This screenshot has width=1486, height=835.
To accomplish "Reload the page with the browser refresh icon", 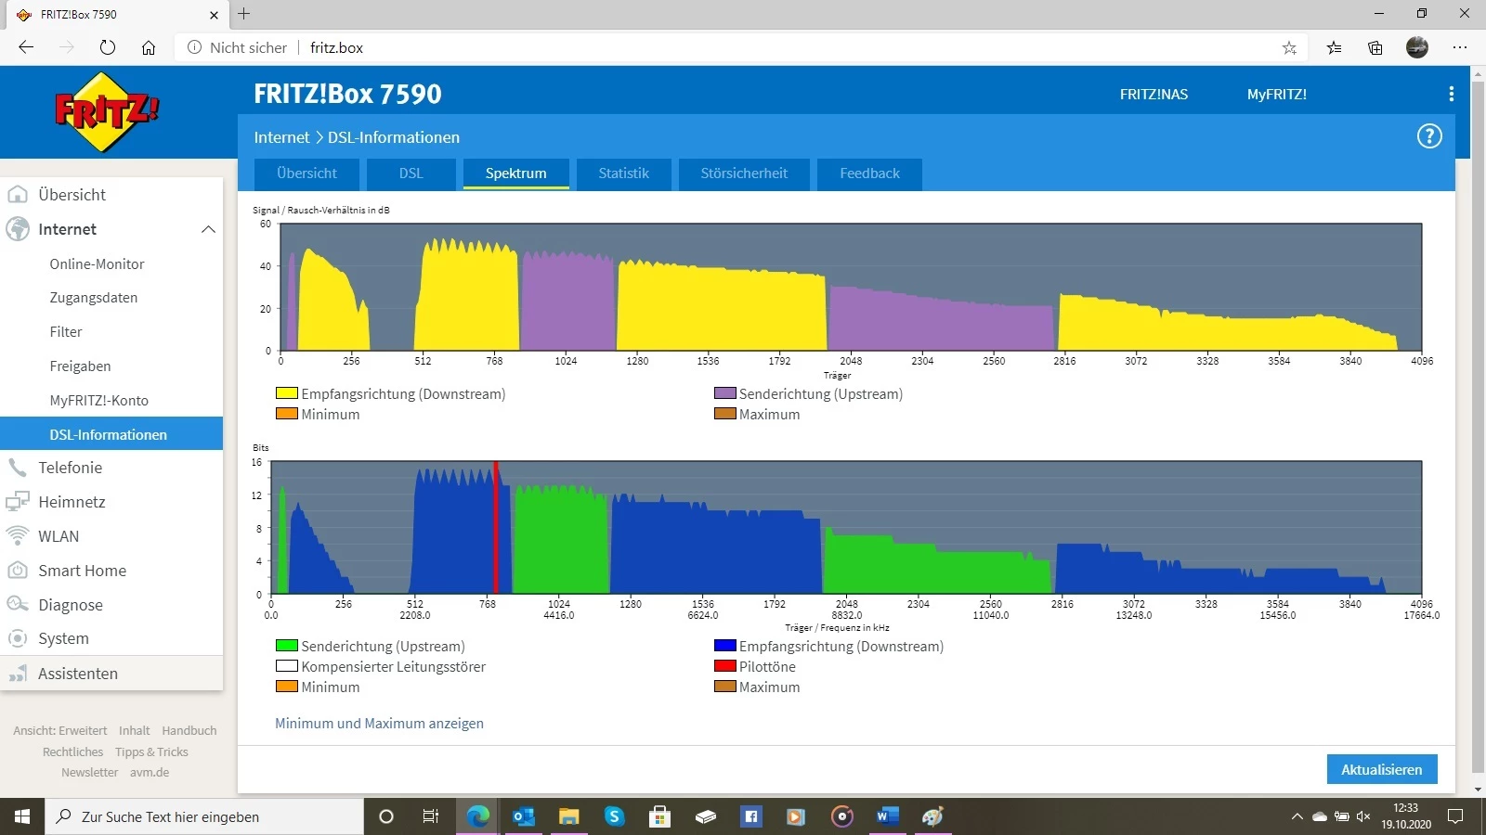I will click(108, 47).
